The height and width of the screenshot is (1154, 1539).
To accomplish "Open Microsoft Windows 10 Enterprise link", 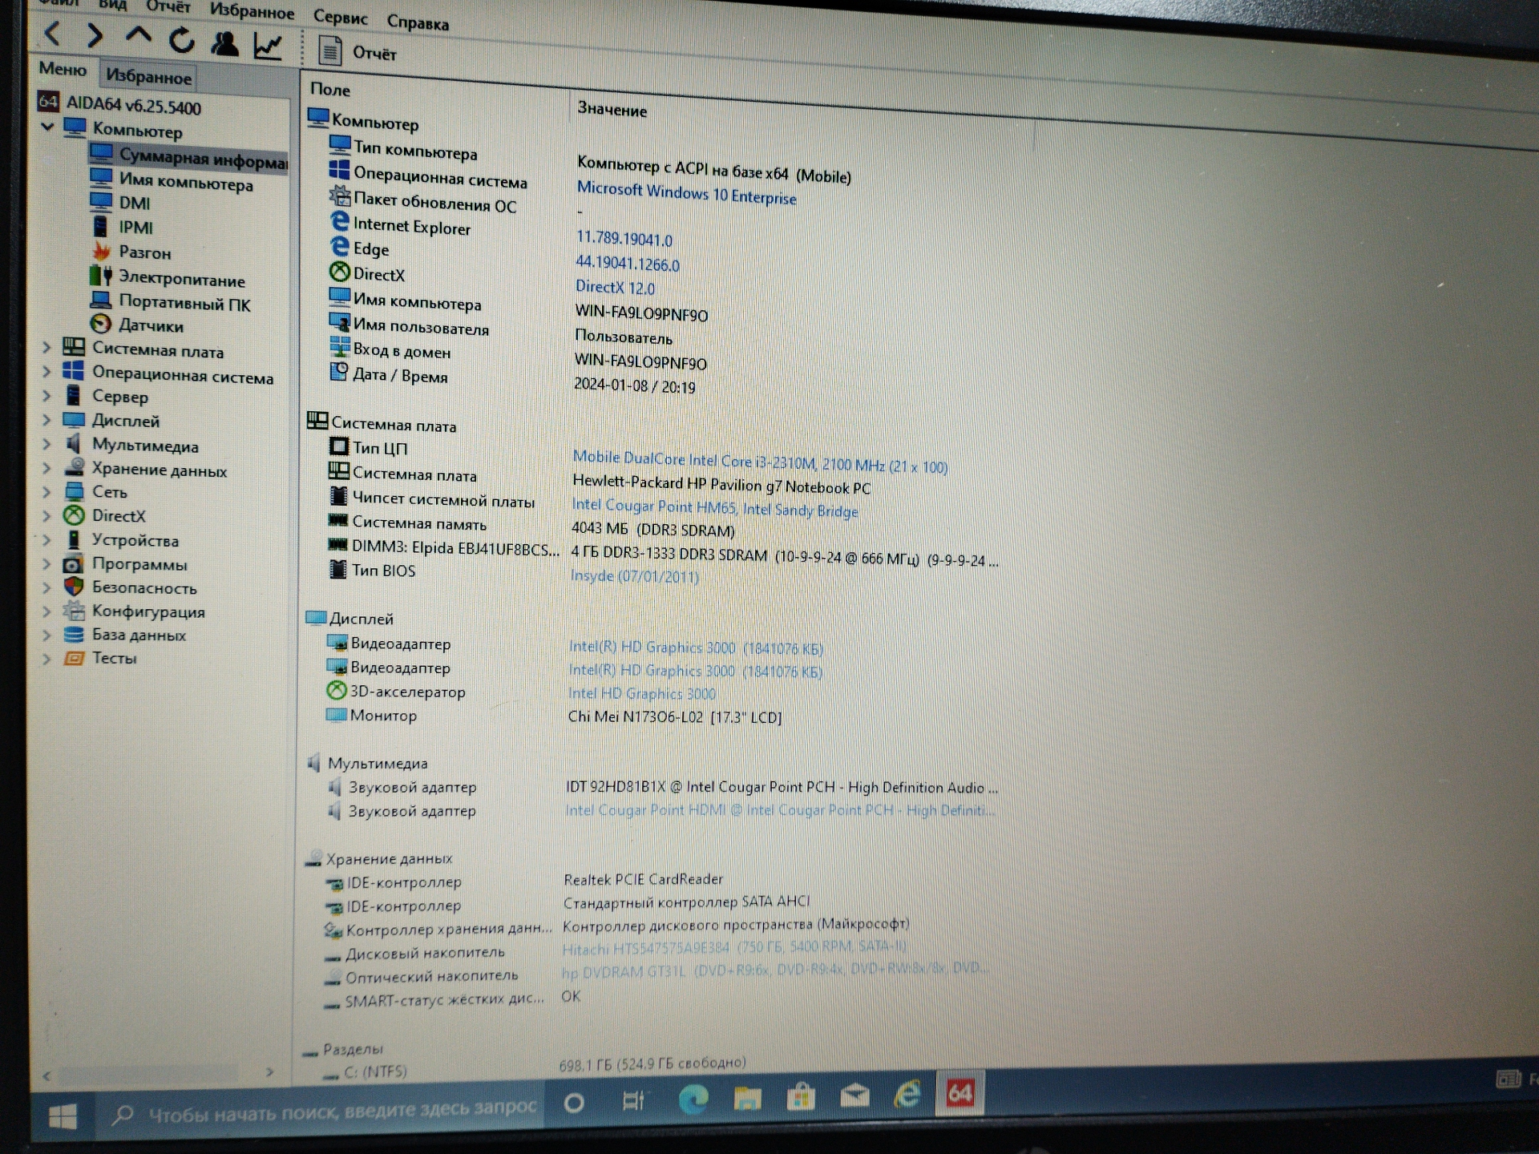I will pos(686,193).
